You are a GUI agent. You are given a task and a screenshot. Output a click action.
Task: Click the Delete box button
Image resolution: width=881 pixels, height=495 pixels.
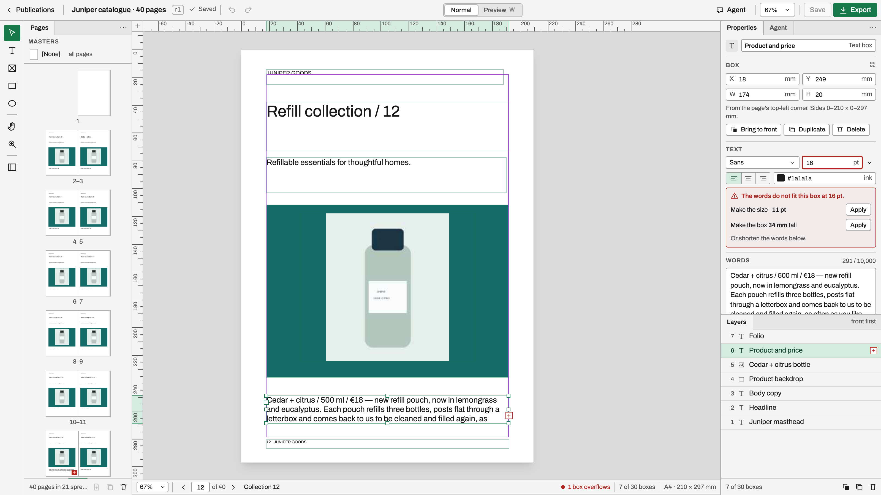[x=851, y=130]
